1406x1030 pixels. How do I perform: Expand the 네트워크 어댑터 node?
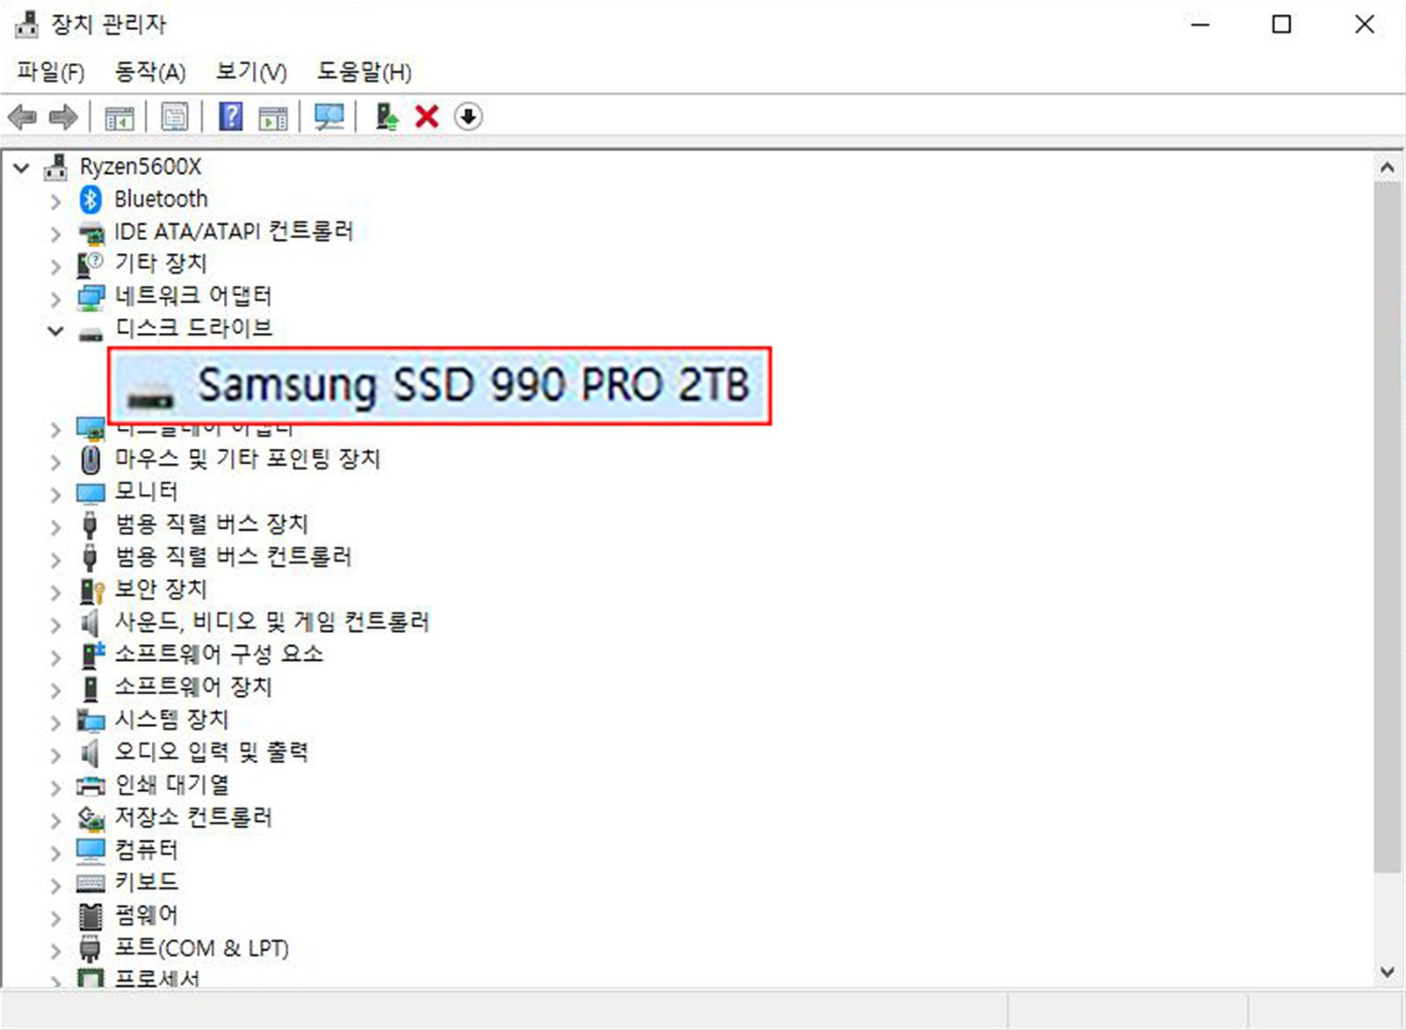(x=55, y=299)
